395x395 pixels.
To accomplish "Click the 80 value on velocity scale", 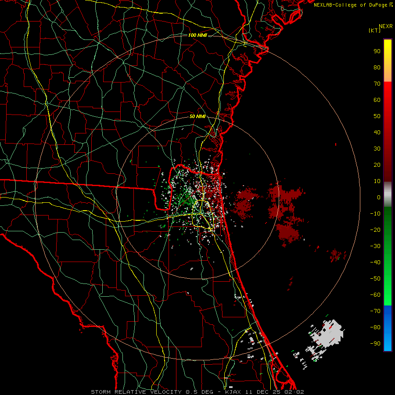I will (x=377, y=67).
